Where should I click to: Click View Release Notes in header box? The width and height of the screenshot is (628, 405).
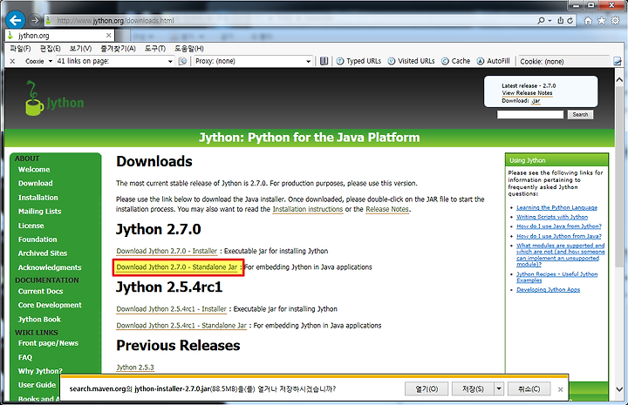(x=527, y=92)
